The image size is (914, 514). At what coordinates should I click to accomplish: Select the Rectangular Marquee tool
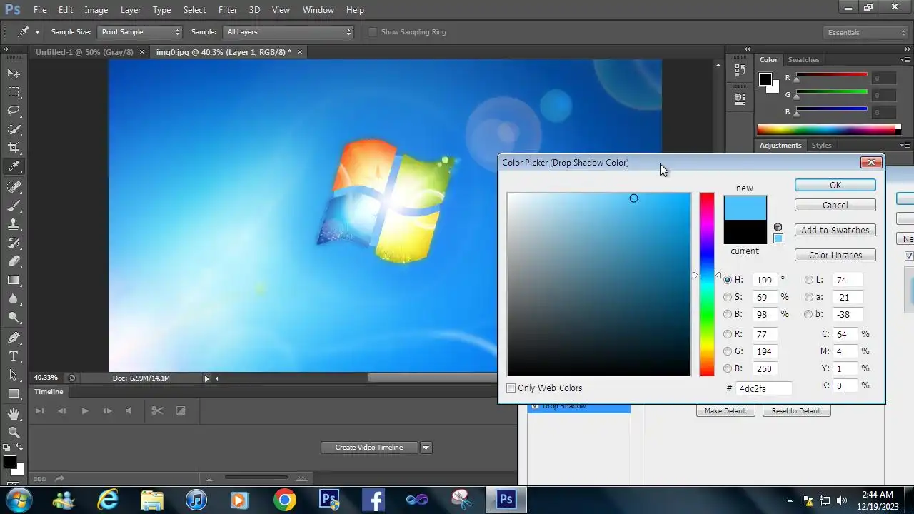coord(14,92)
